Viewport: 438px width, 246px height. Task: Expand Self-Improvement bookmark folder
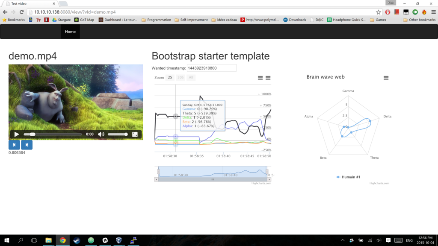coord(191,20)
